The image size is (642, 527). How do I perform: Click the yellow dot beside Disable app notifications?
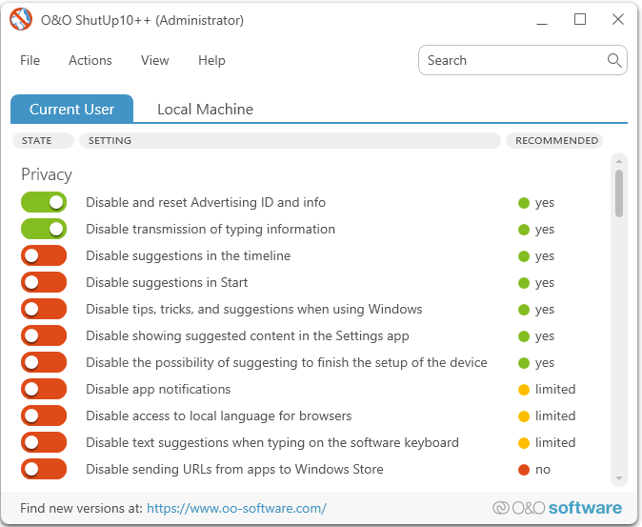pyautogui.click(x=524, y=390)
